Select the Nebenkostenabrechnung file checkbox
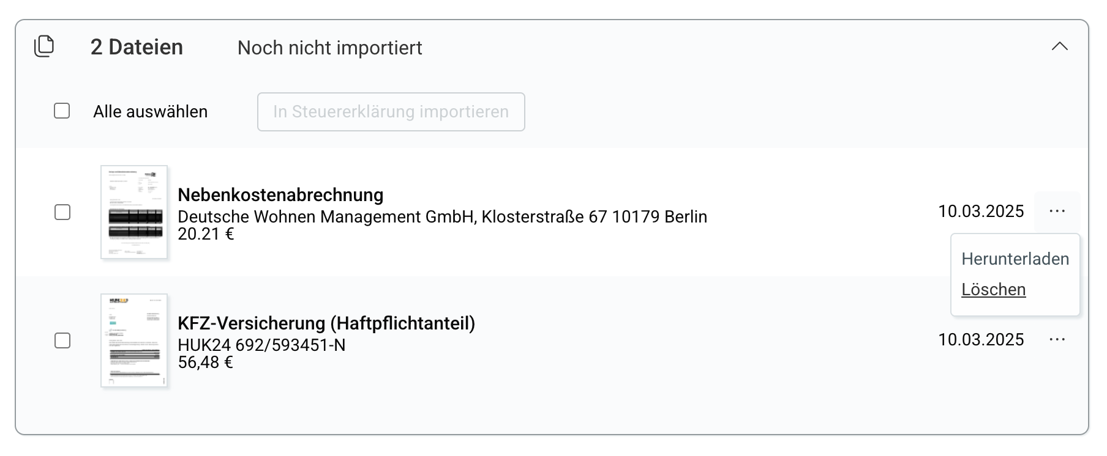Viewport: 1107px width, 456px height. click(x=62, y=212)
